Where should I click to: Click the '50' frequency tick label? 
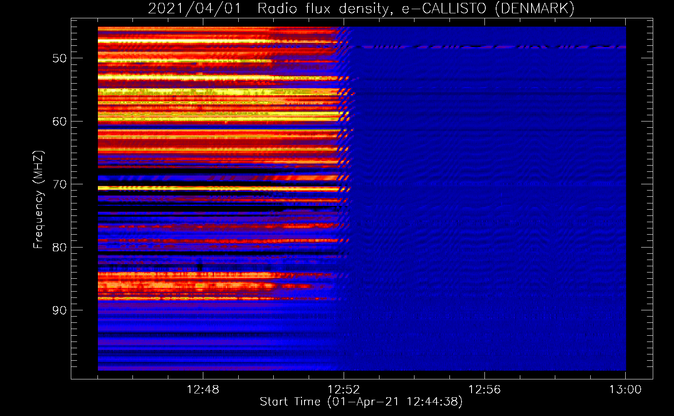[60, 58]
